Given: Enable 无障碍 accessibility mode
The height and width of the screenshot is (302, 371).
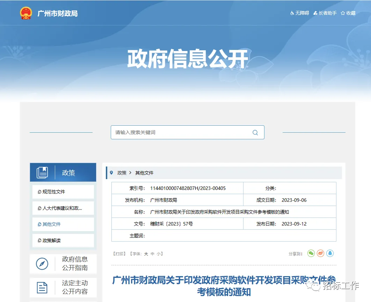Looking at the screenshot, I should pyautogui.click(x=299, y=13).
